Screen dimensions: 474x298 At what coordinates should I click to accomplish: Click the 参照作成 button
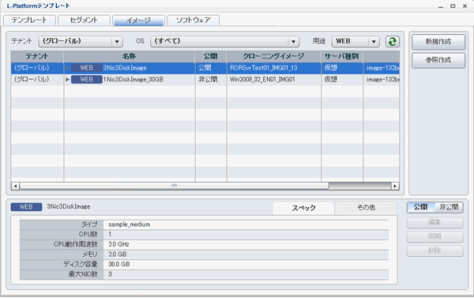(438, 60)
